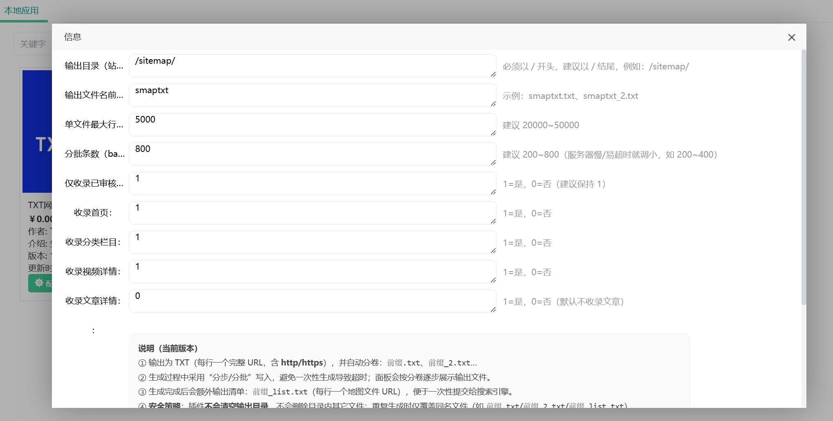This screenshot has width=833, height=421.
Task: Click resize handle of smaptxt textarea
Action: (x=493, y=104)
